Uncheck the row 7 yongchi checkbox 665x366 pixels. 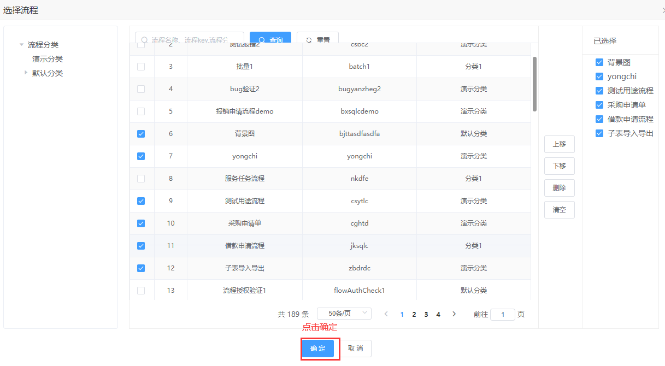(x=141, y=156)
